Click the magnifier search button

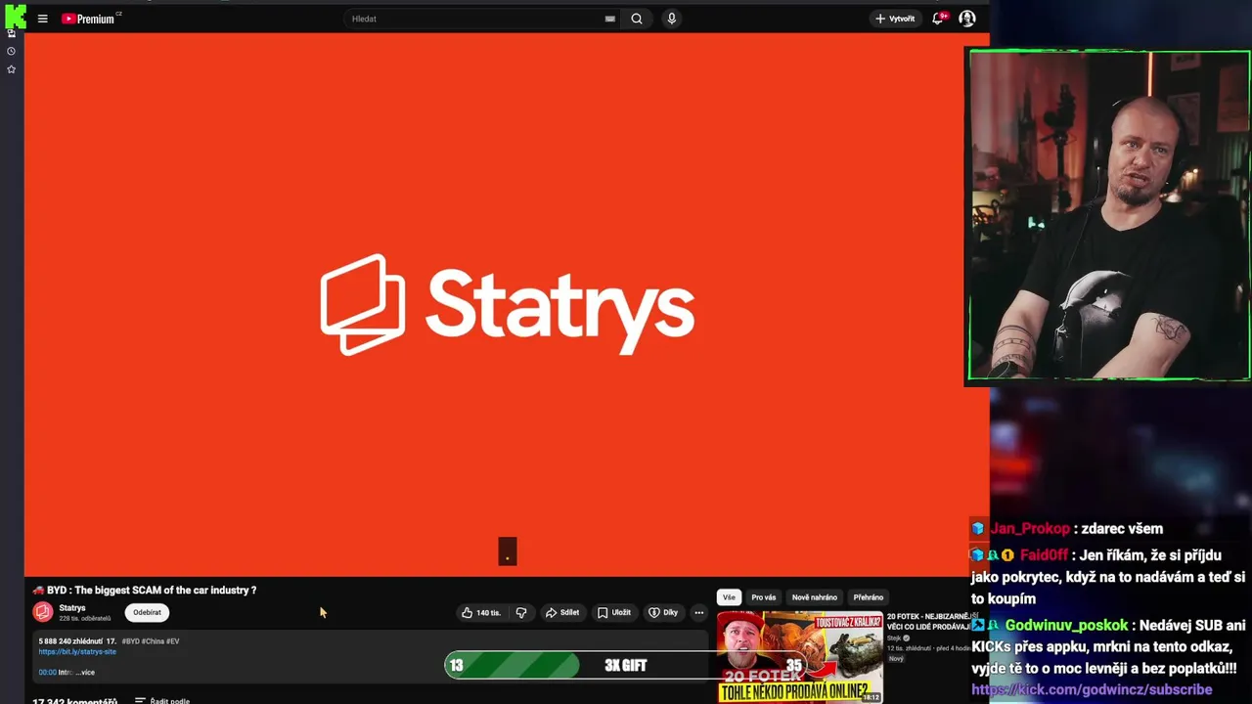[x=637, y=19]
